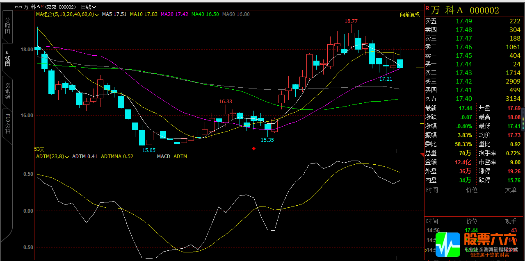
Task: Click the MA20 17.42 legend value
Action: 174,14
